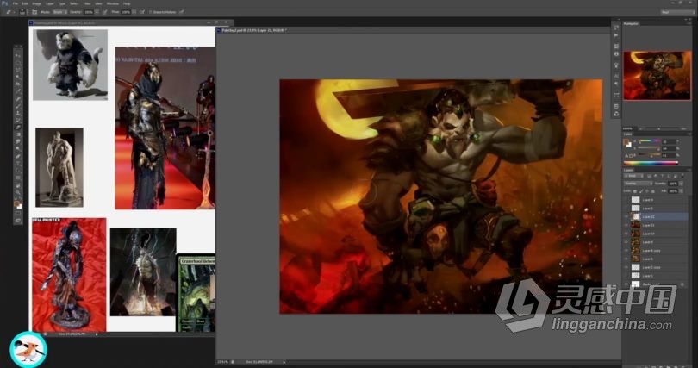Select the Quick Selection tool
This screenshot has height=368, width=698.
click(x=17, y=77)
